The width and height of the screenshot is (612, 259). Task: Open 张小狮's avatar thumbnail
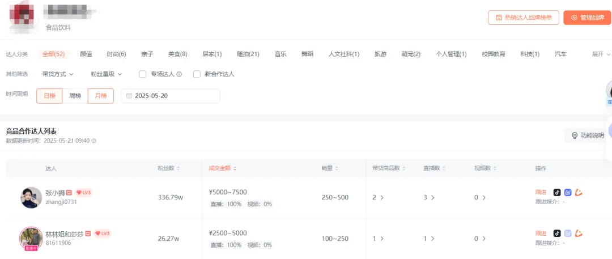[x=30, y=197]
